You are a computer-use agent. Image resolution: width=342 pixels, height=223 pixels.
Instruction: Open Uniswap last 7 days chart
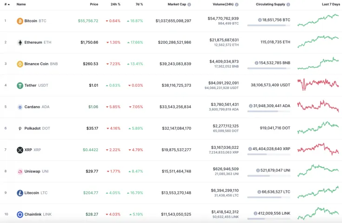click(318, 171)
